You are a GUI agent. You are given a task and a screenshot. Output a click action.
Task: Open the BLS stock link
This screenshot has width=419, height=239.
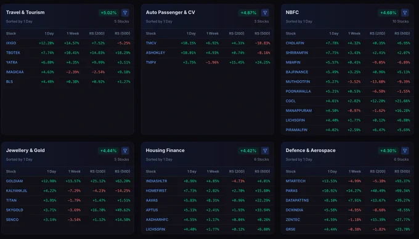pos(9,81)
